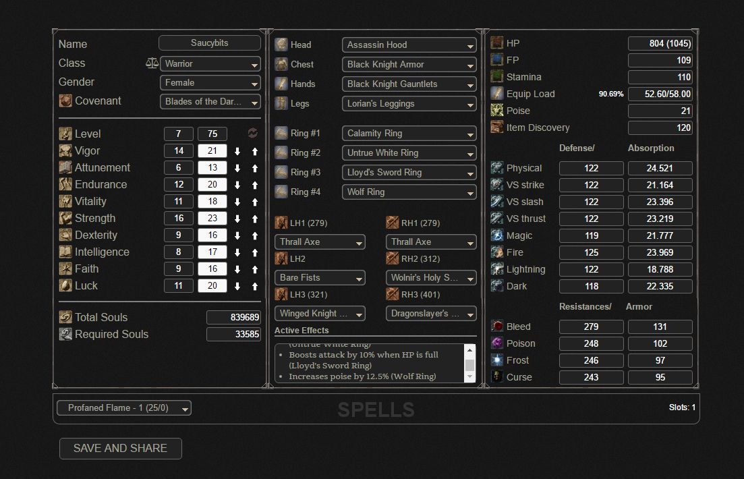This screenshot has width=744, height=479.
Task: Click the Hands armor slot icon
Action: pyautogui.click(x=281, y=84)
